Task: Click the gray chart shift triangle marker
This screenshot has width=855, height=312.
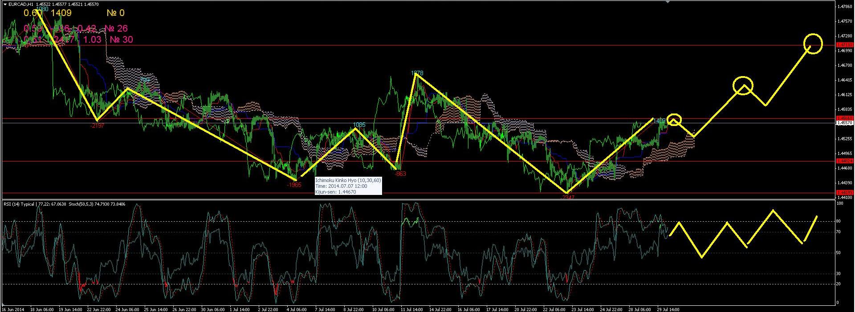Action: coord(667,2)
